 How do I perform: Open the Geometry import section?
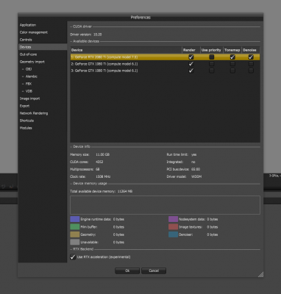pos(32,62)
